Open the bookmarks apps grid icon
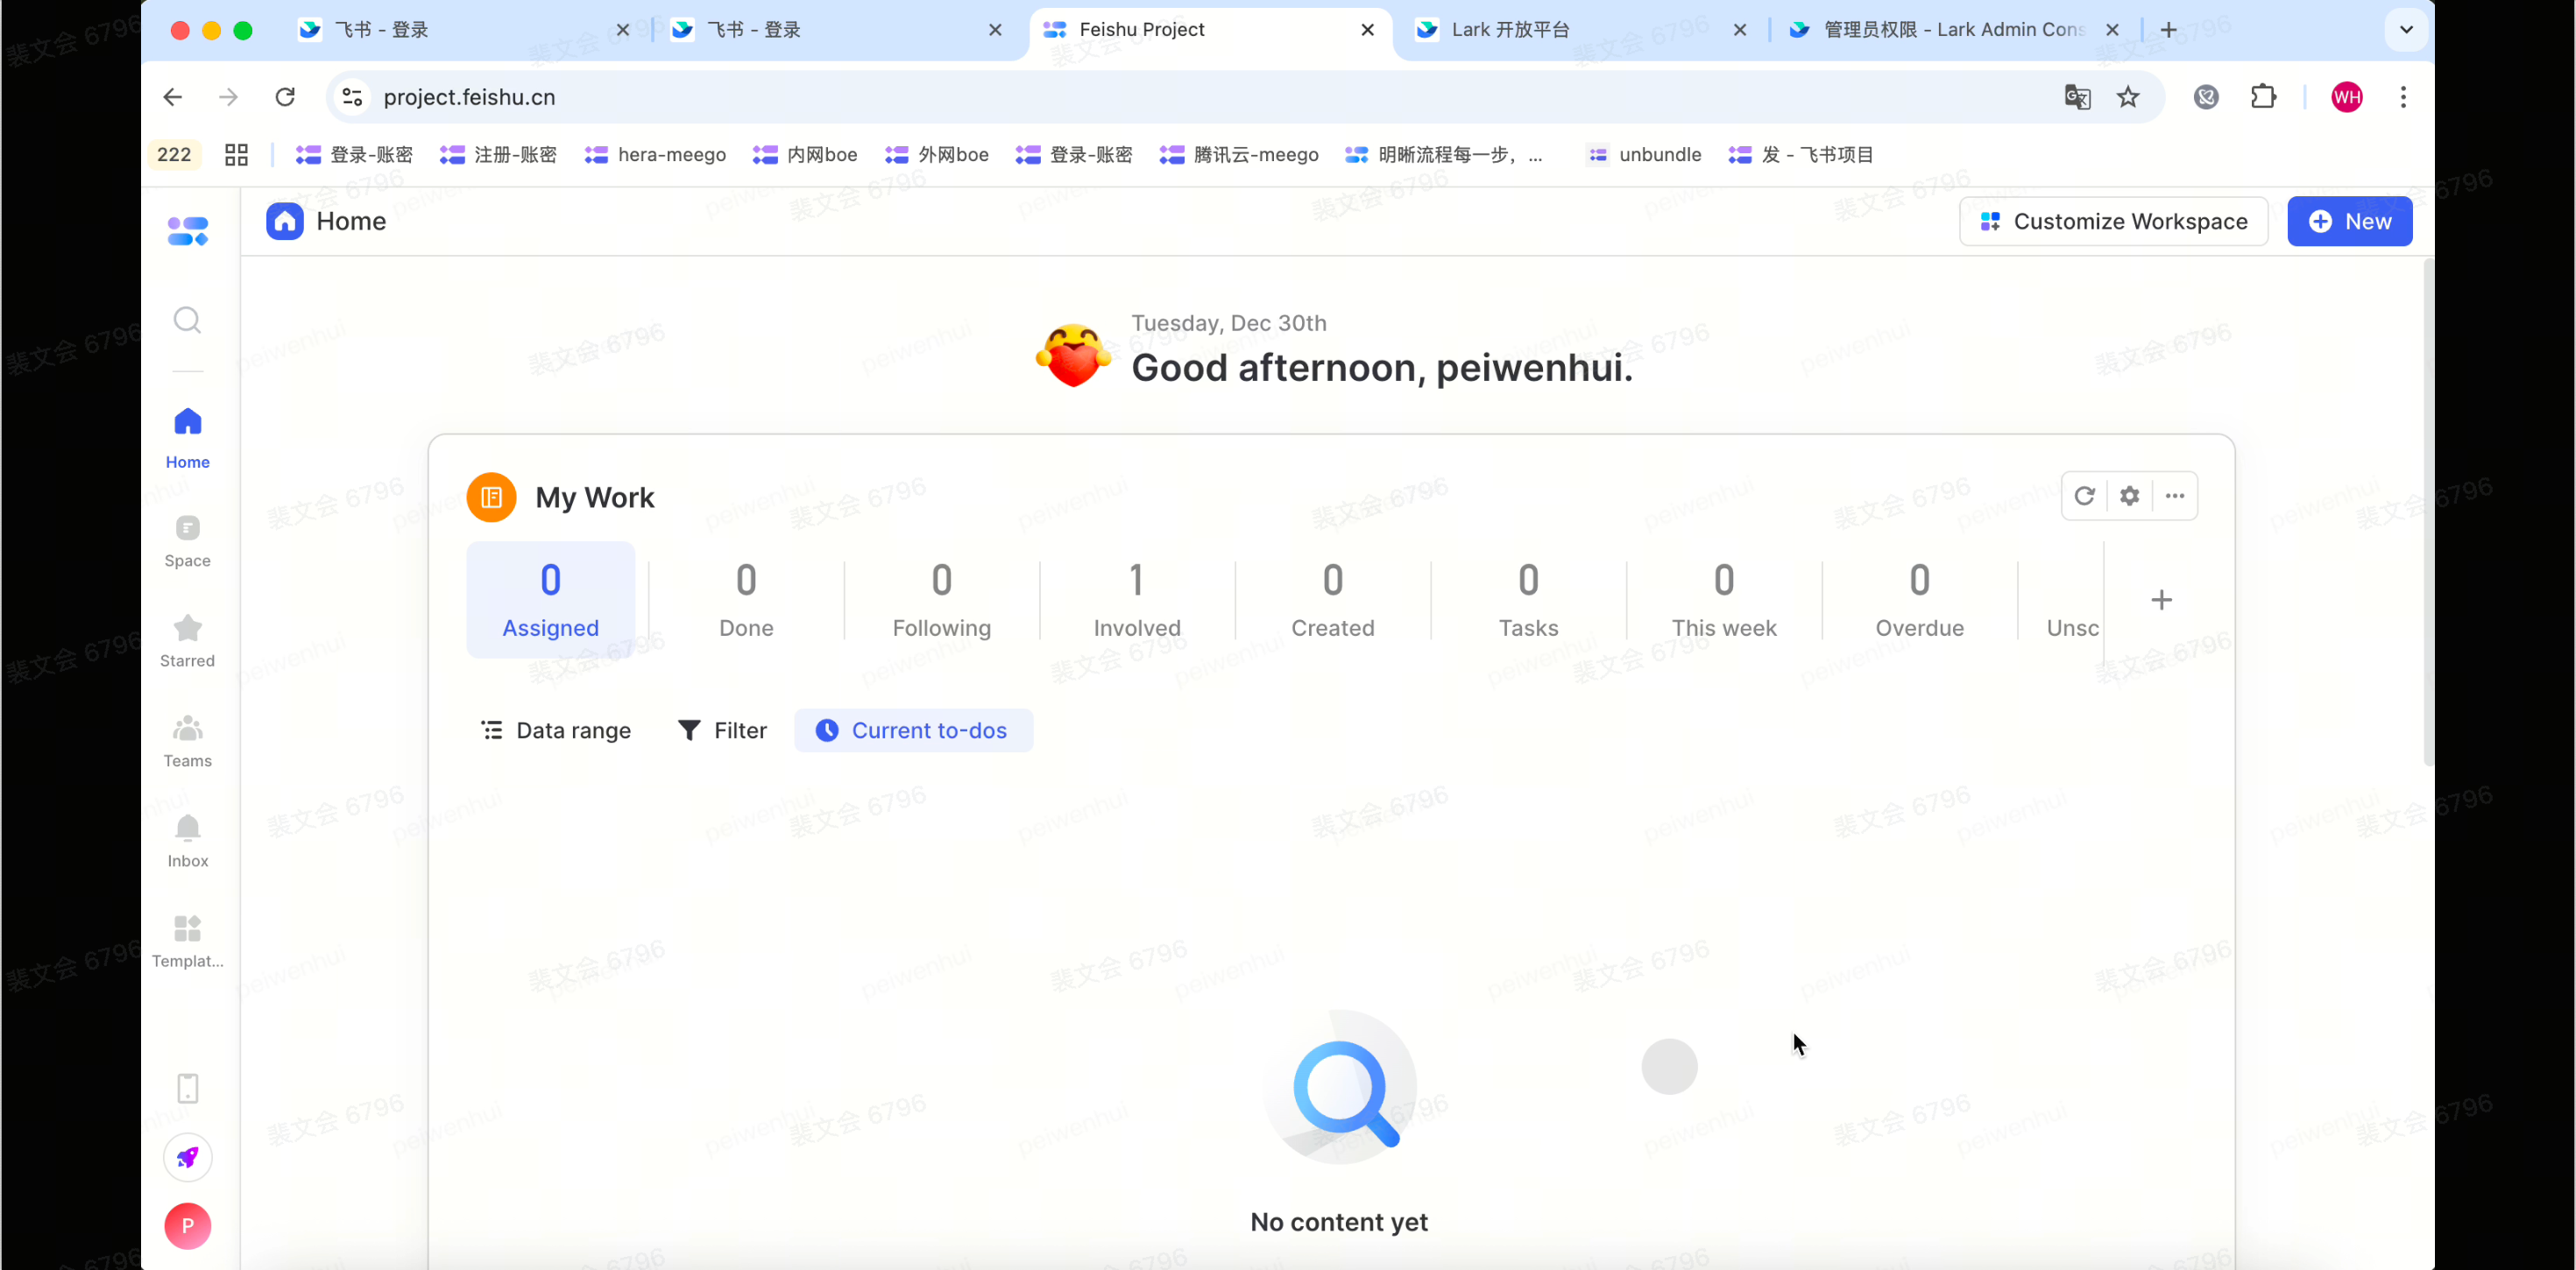This screenshot has height=1270, width=2576. tap(236, 155)
